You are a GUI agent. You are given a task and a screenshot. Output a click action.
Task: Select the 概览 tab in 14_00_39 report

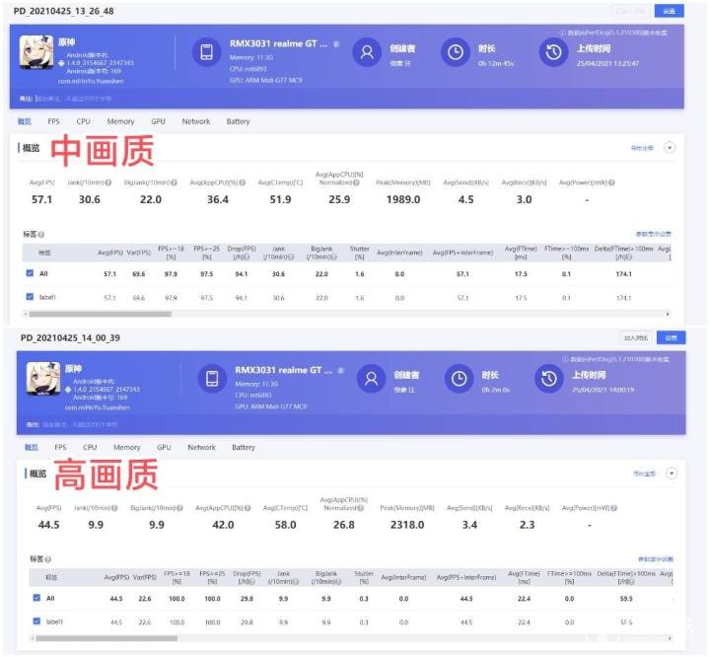point(32,447)
